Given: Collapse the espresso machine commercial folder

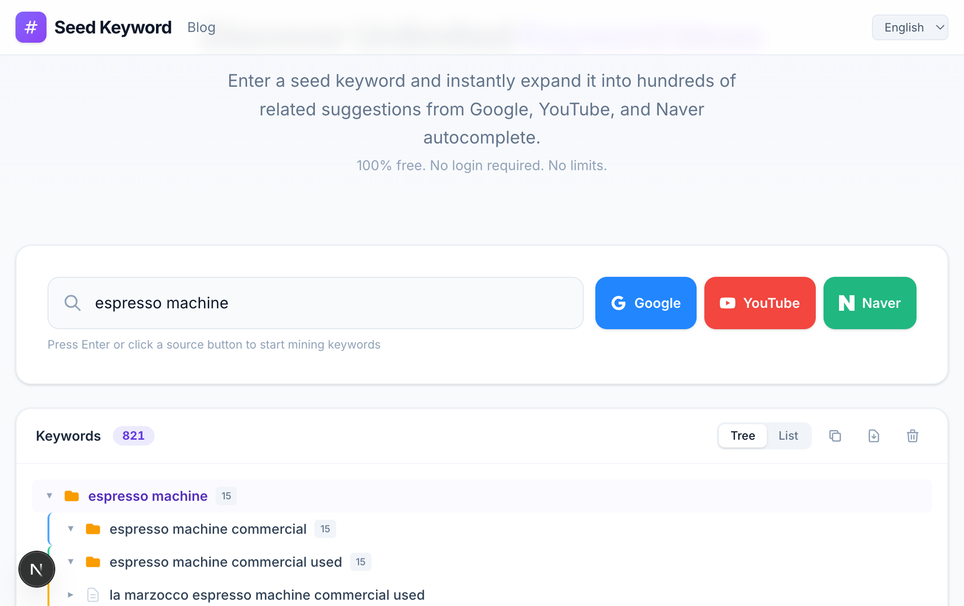Looking at the screenshot, I should (x=71, y=529).
